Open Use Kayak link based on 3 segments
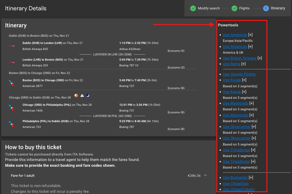292x194 pixels. click(232, 80)
